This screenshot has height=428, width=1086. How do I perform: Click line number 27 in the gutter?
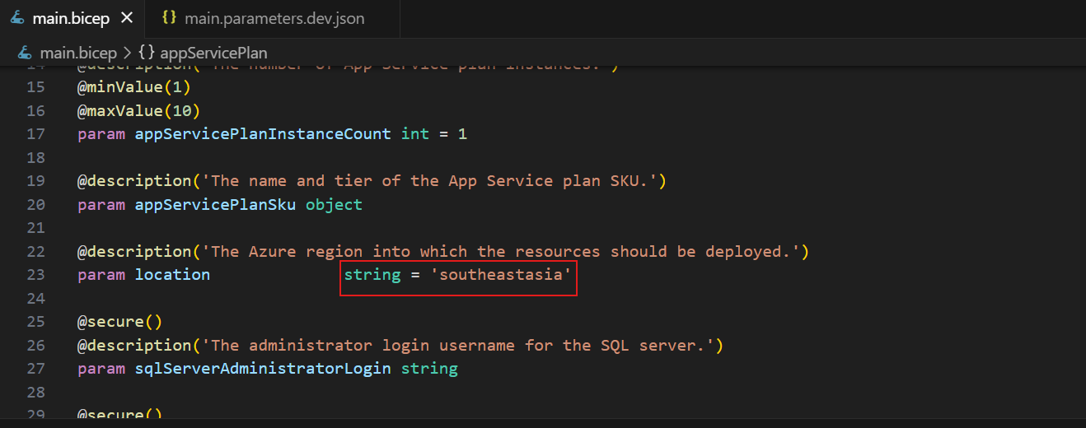[x=36, y=368]
